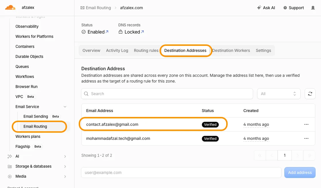This screenshot has width=321, height=188.
Task: Select Email Routing in the sidebar
Action: (x=35, y=126)
